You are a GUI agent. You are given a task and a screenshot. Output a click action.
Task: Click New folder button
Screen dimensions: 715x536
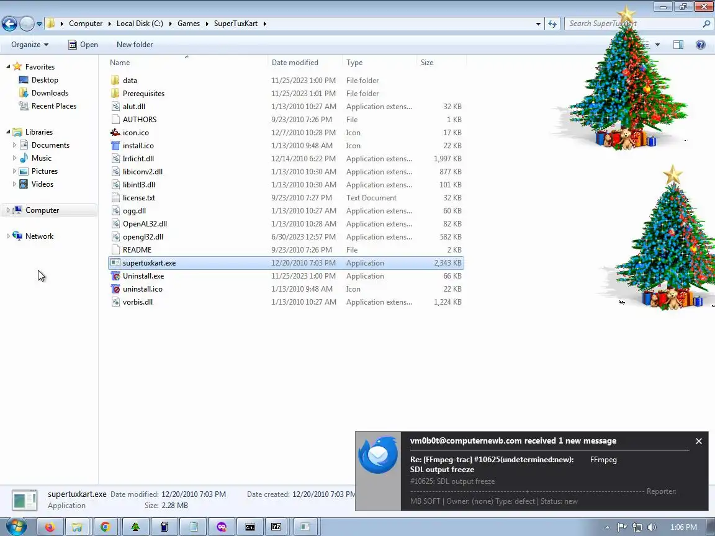click(x=135, y=45)
